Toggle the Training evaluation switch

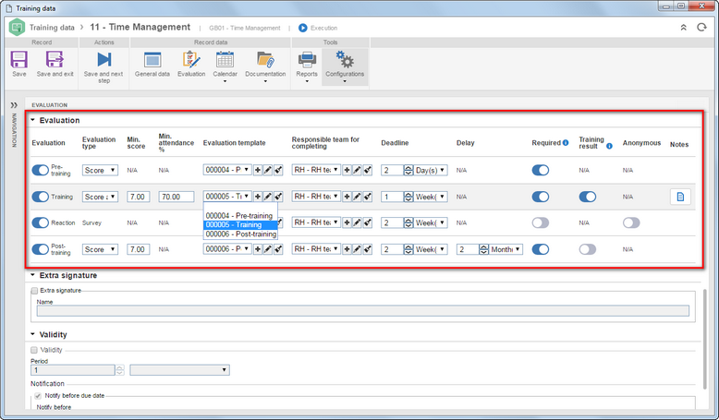click(x=41, y=197)
